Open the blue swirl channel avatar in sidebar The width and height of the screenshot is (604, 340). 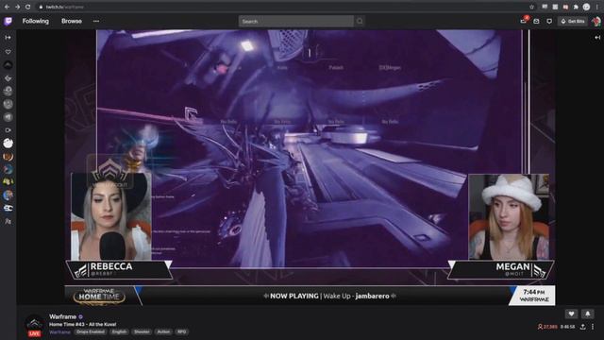[8, 170]
